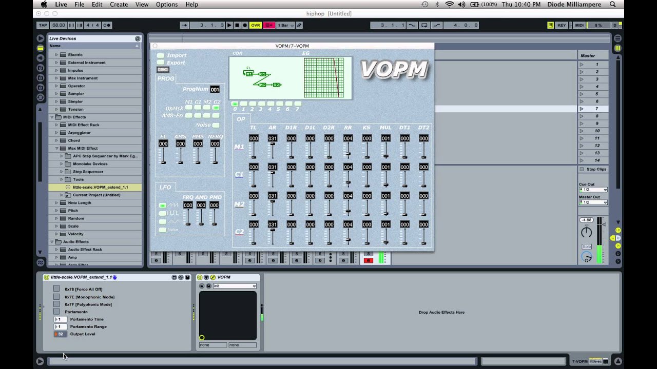Click the search icon in Live Devices header
The height and width of the screenshot is (369, 657).
(138, 38)
